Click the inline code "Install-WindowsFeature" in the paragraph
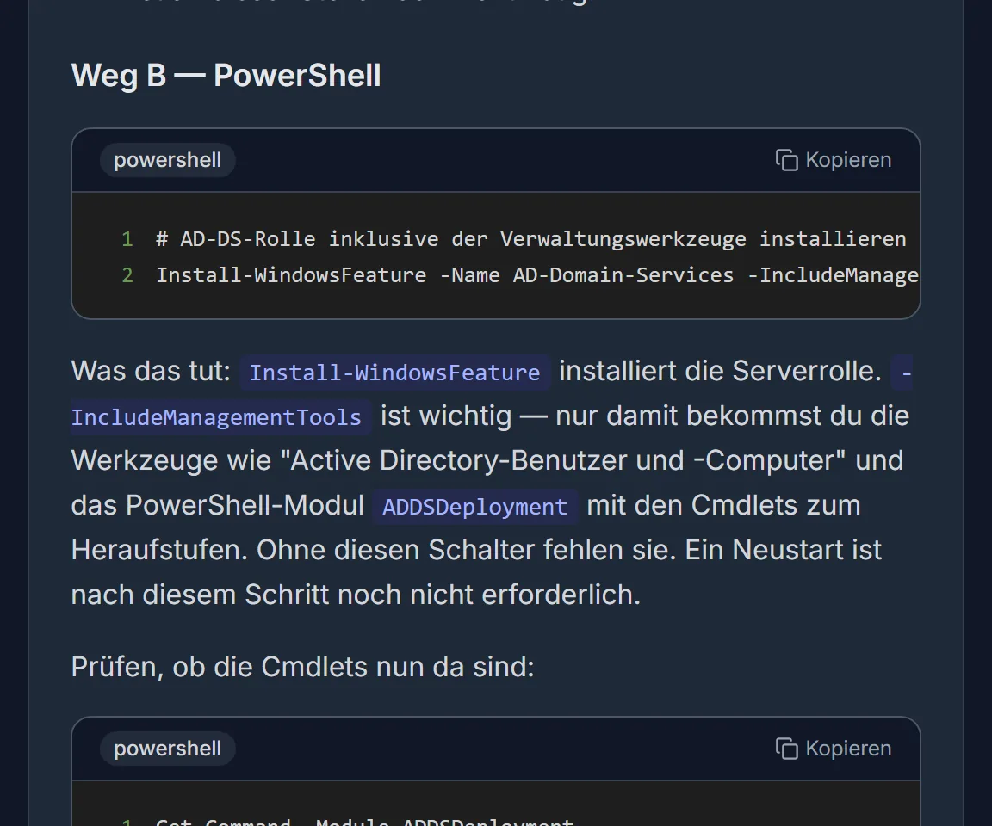992x826 pixels. pos(394,373)
